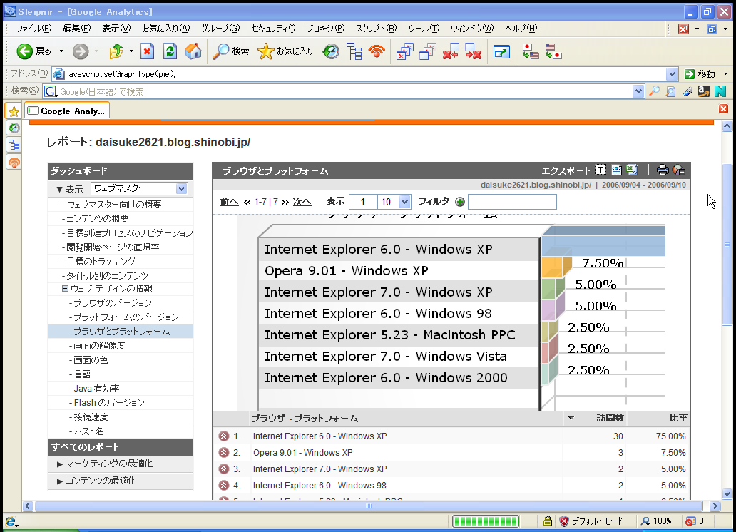Sort by 訪問数 column header
736x532 pixels.
(x=610, y=418)
